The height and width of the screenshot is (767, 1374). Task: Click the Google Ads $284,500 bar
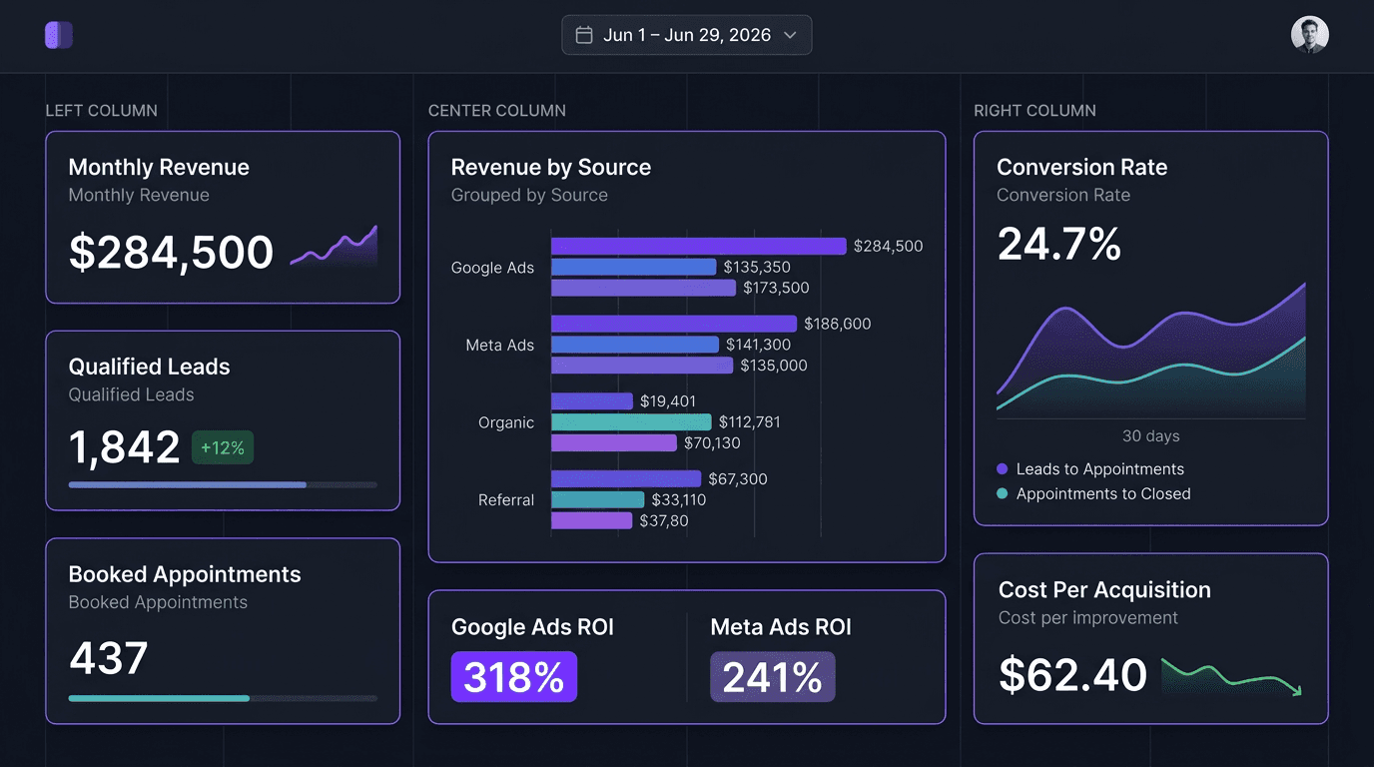click(699, 246)
